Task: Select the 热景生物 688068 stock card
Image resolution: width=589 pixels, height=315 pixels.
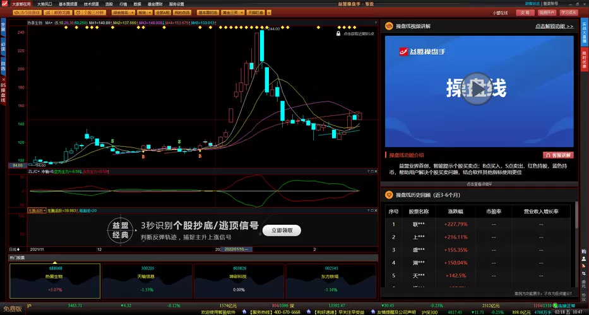Action: [x=55, y=280]
